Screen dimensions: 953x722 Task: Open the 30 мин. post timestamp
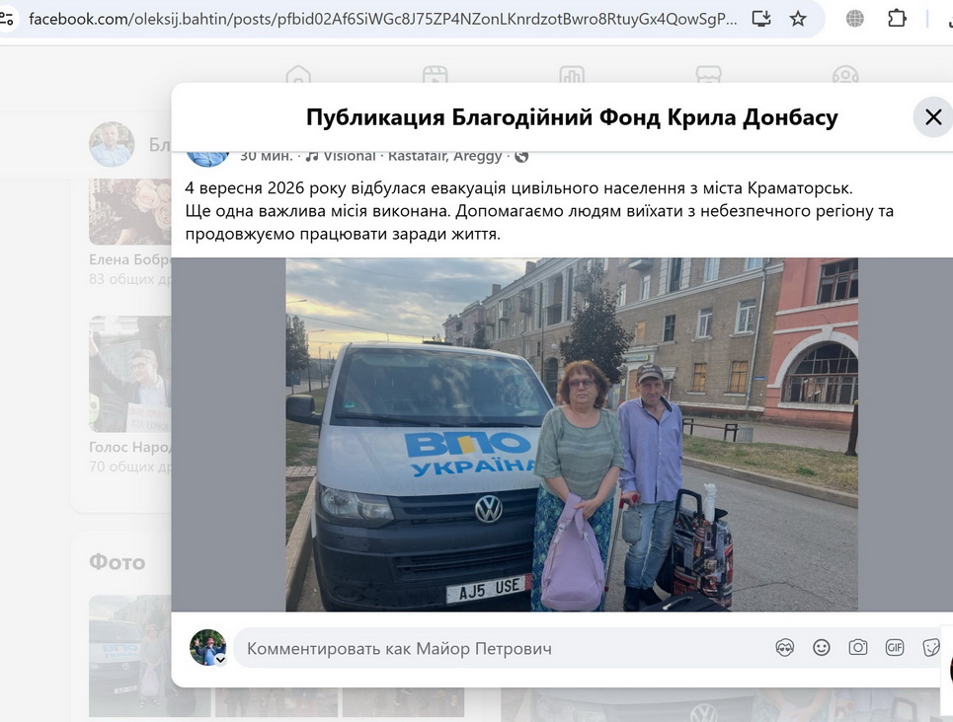tap(266, 156)
